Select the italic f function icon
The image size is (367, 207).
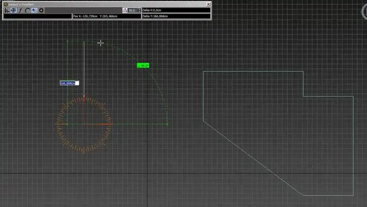[x=20, y=10]
